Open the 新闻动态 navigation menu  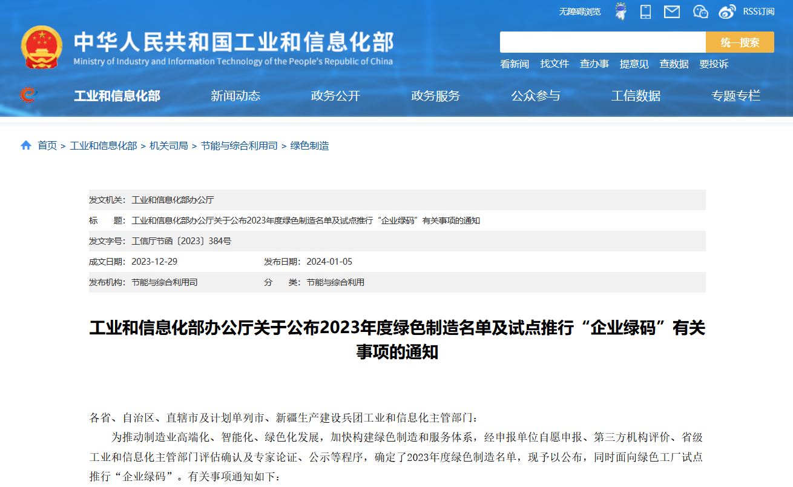coord(235,96)
